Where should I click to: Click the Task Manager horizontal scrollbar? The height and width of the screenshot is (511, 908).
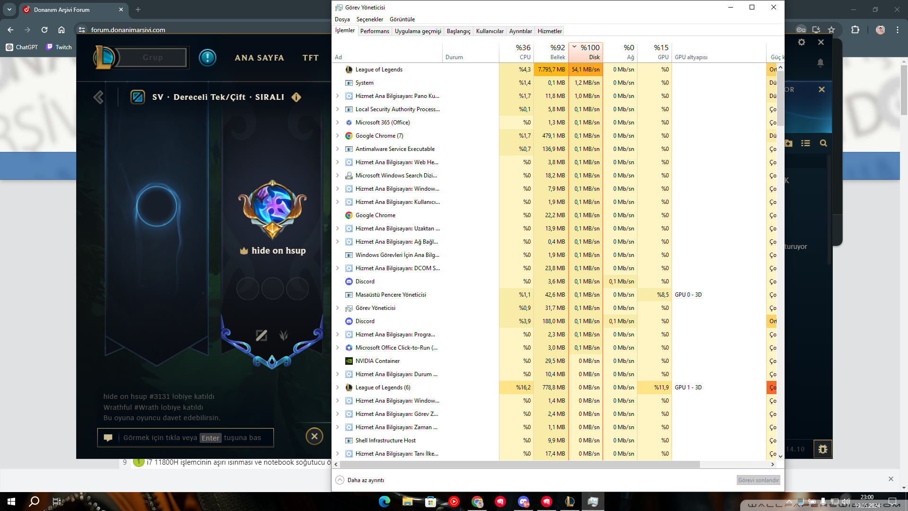(519, 465)
